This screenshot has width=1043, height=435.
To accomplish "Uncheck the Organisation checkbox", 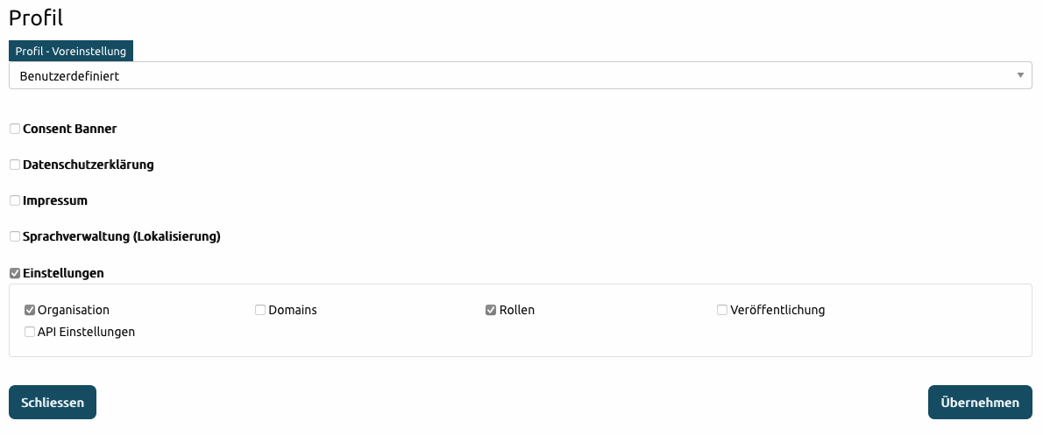I will click(x=30, y=310).
